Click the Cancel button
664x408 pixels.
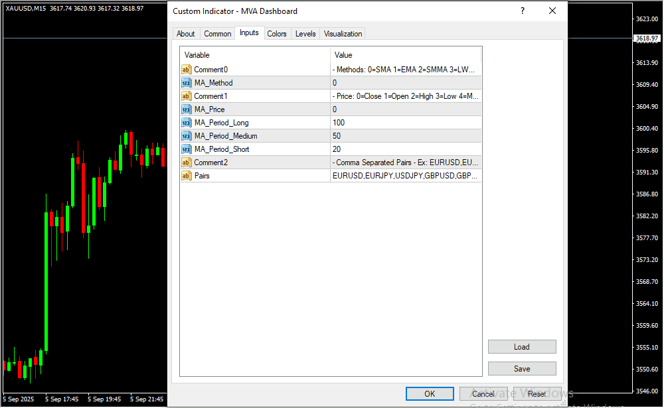coord(483,394)
